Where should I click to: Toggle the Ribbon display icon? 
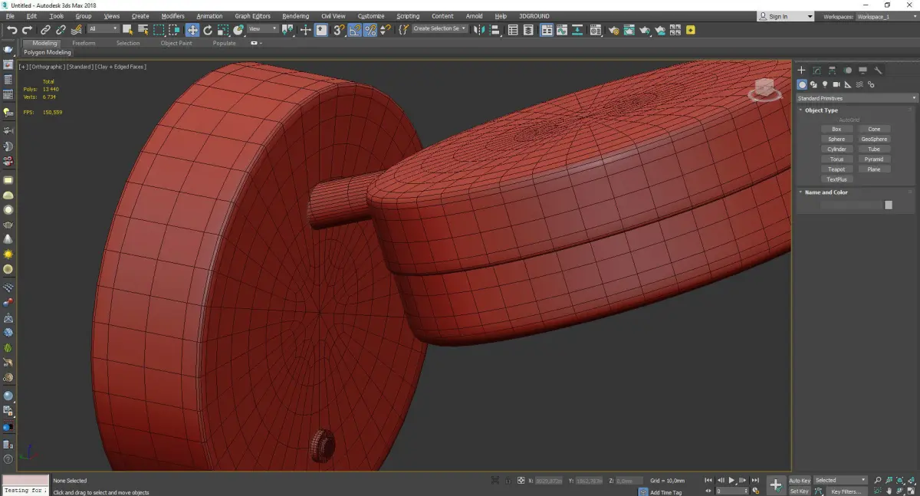point(547,30)
